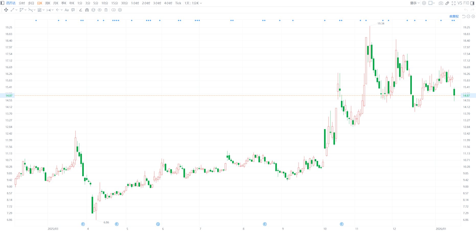Toggle the linked overlay circles icon

tap(114, 10)
